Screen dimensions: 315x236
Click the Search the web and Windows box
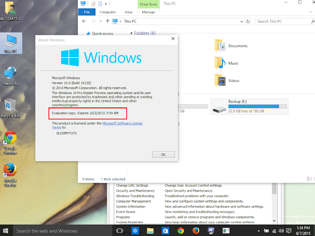63,231
